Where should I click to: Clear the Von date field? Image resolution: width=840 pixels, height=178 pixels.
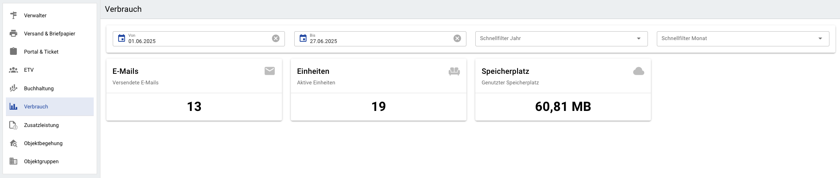click(x=276, y=38)
